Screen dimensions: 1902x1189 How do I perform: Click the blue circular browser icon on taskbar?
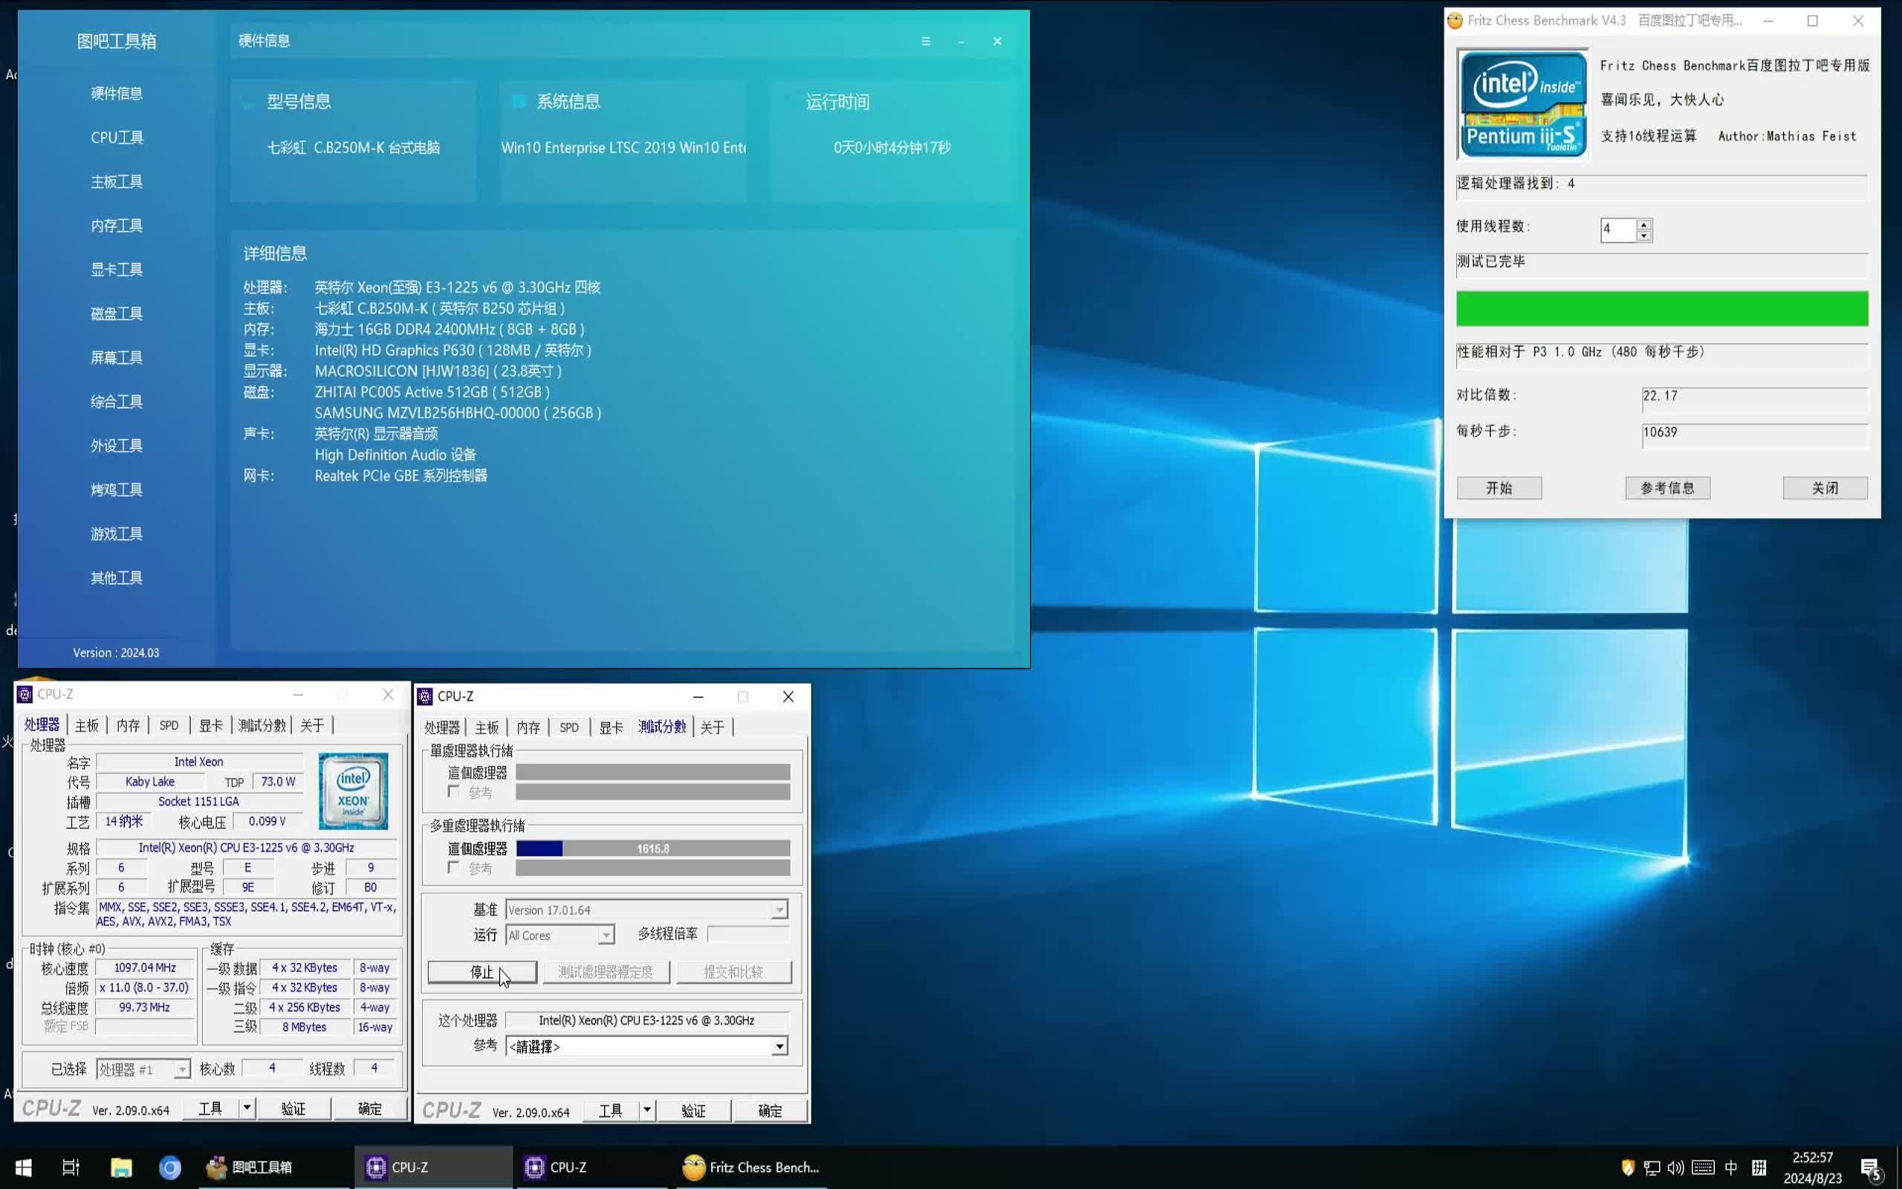(169, 1167)
